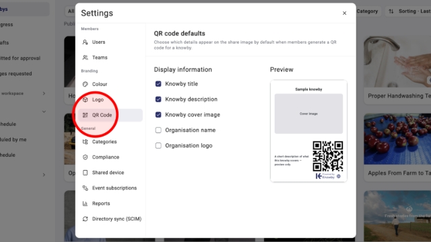
Task: Expand the bottom right-chevron in left sidebar
Action: (x=44, y=175)
